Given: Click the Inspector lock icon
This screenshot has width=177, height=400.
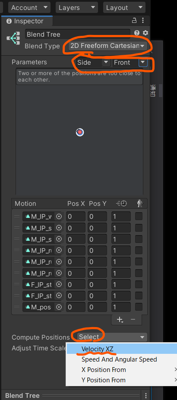Looking at the screenshot, I should (x=134, y=20).
